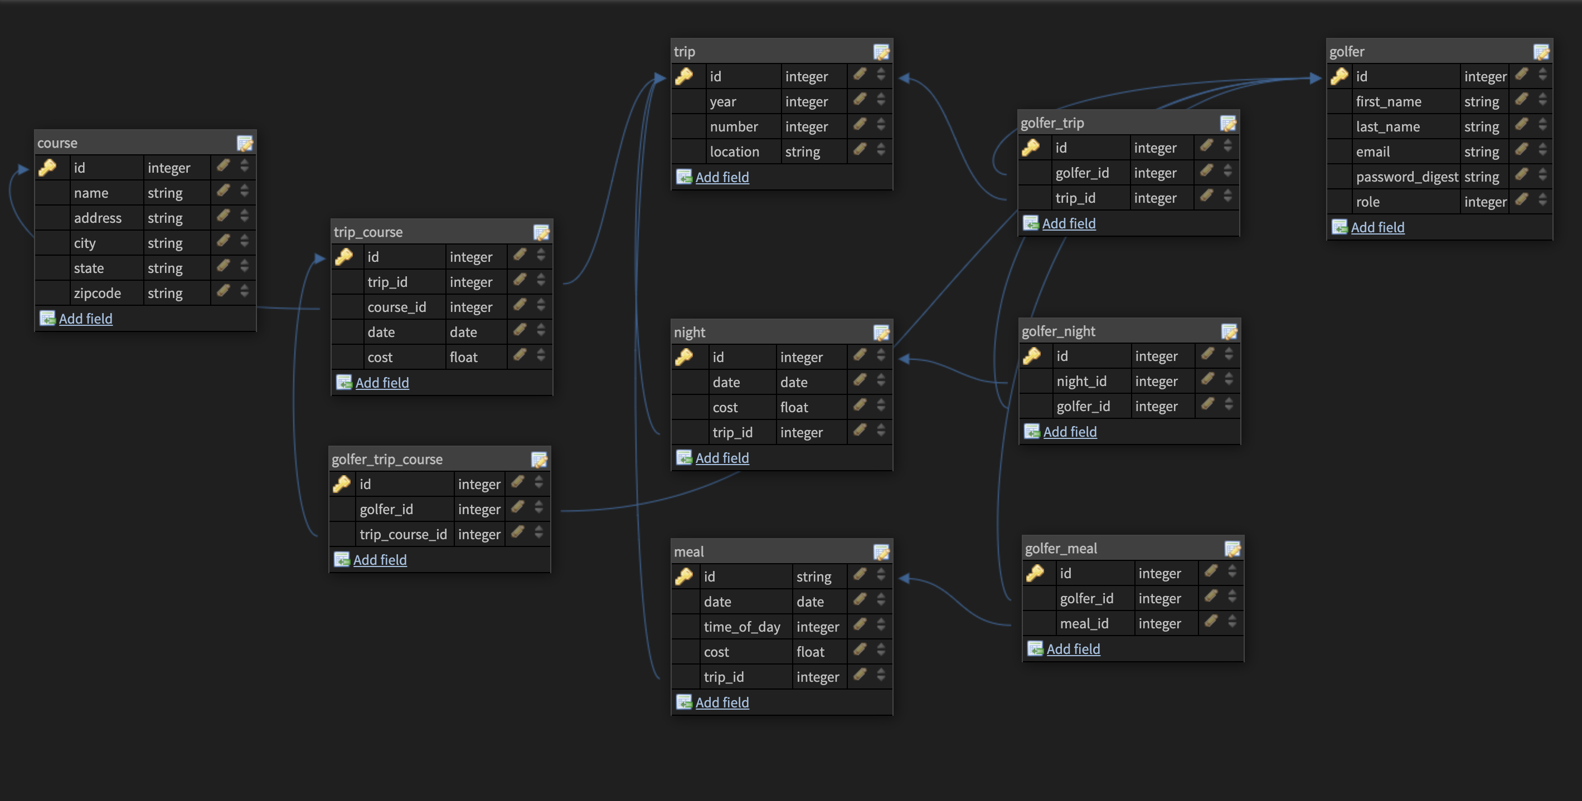Image resolution: width=1582 pixels, height=801 pixels.
Task: Click Add field under the course table
Action: 86,318
